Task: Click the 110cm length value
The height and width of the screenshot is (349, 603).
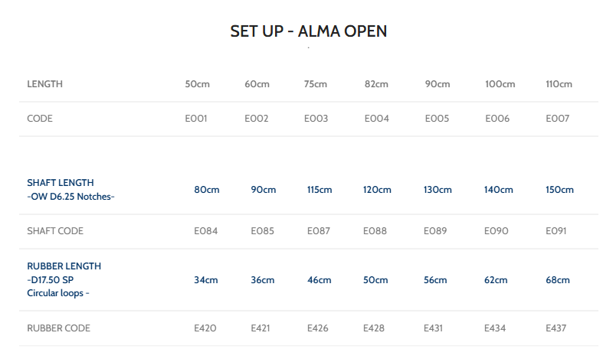Action: pos(559,84)
